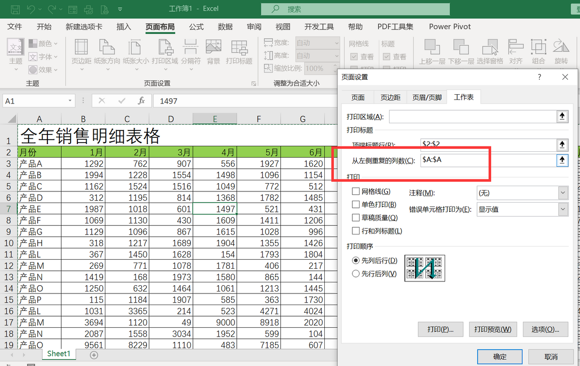Click the Group (组合) icon
580x366 pixels.
pos(538,47)
